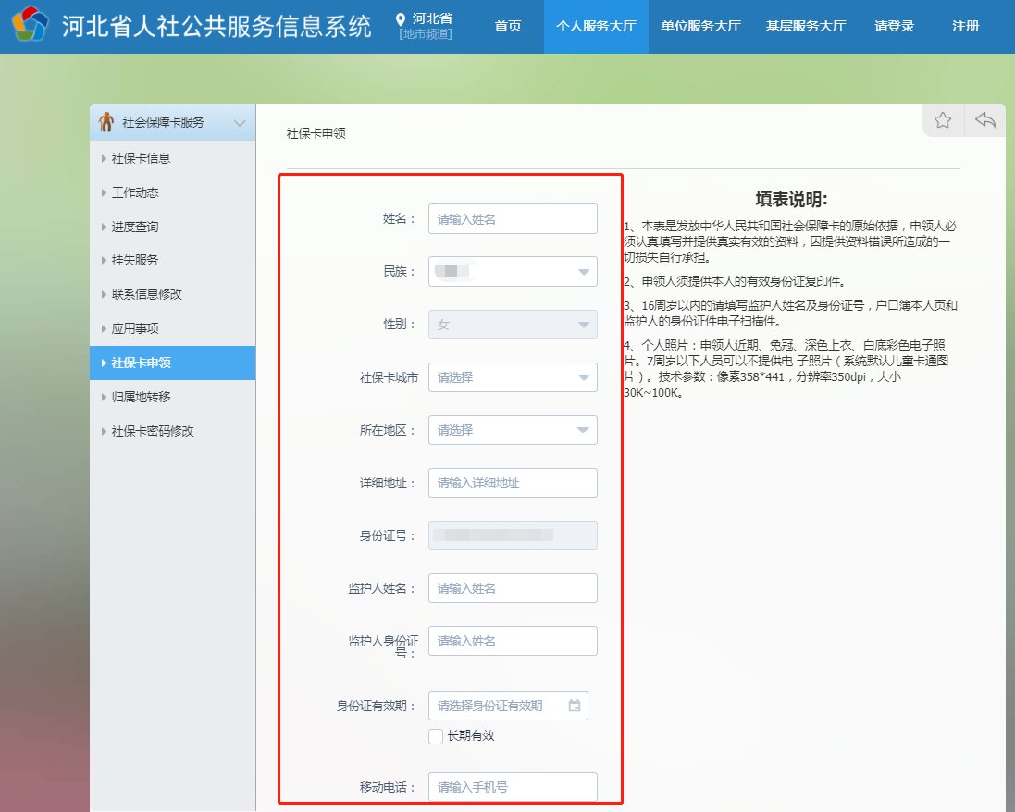Open 进度查询 in the sidebar

coord(135,227)
